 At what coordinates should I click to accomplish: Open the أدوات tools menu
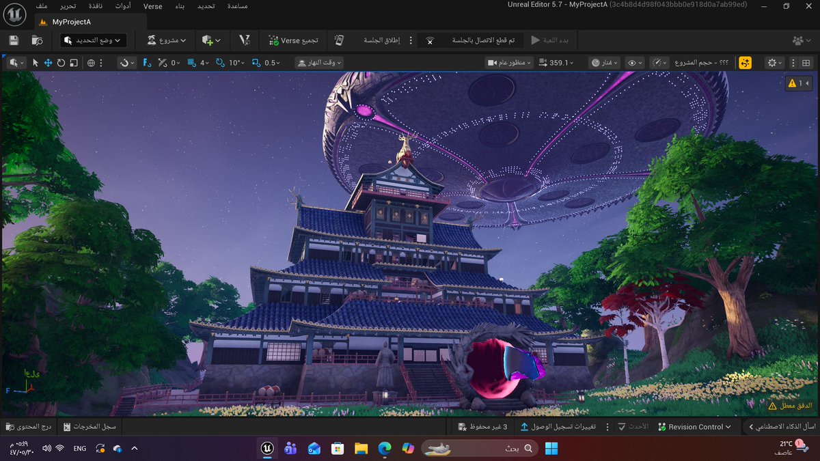point(123,6)
